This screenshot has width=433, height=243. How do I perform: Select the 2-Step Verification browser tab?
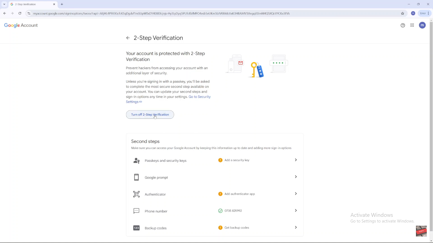(32, 4)
